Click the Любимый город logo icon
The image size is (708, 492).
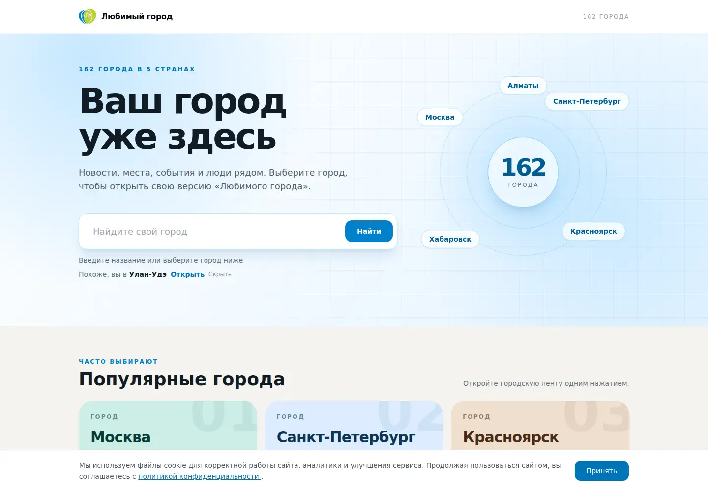click(x=88, y=17)
